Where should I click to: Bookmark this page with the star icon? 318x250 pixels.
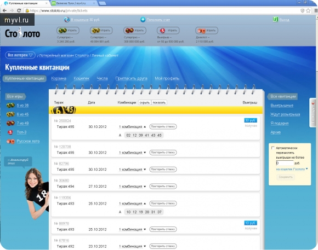pyautogui.click(x=308, y=10)
